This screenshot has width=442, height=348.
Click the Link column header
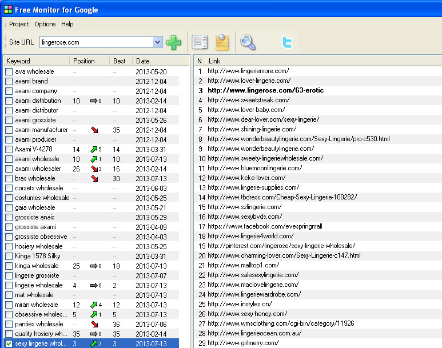324,61
